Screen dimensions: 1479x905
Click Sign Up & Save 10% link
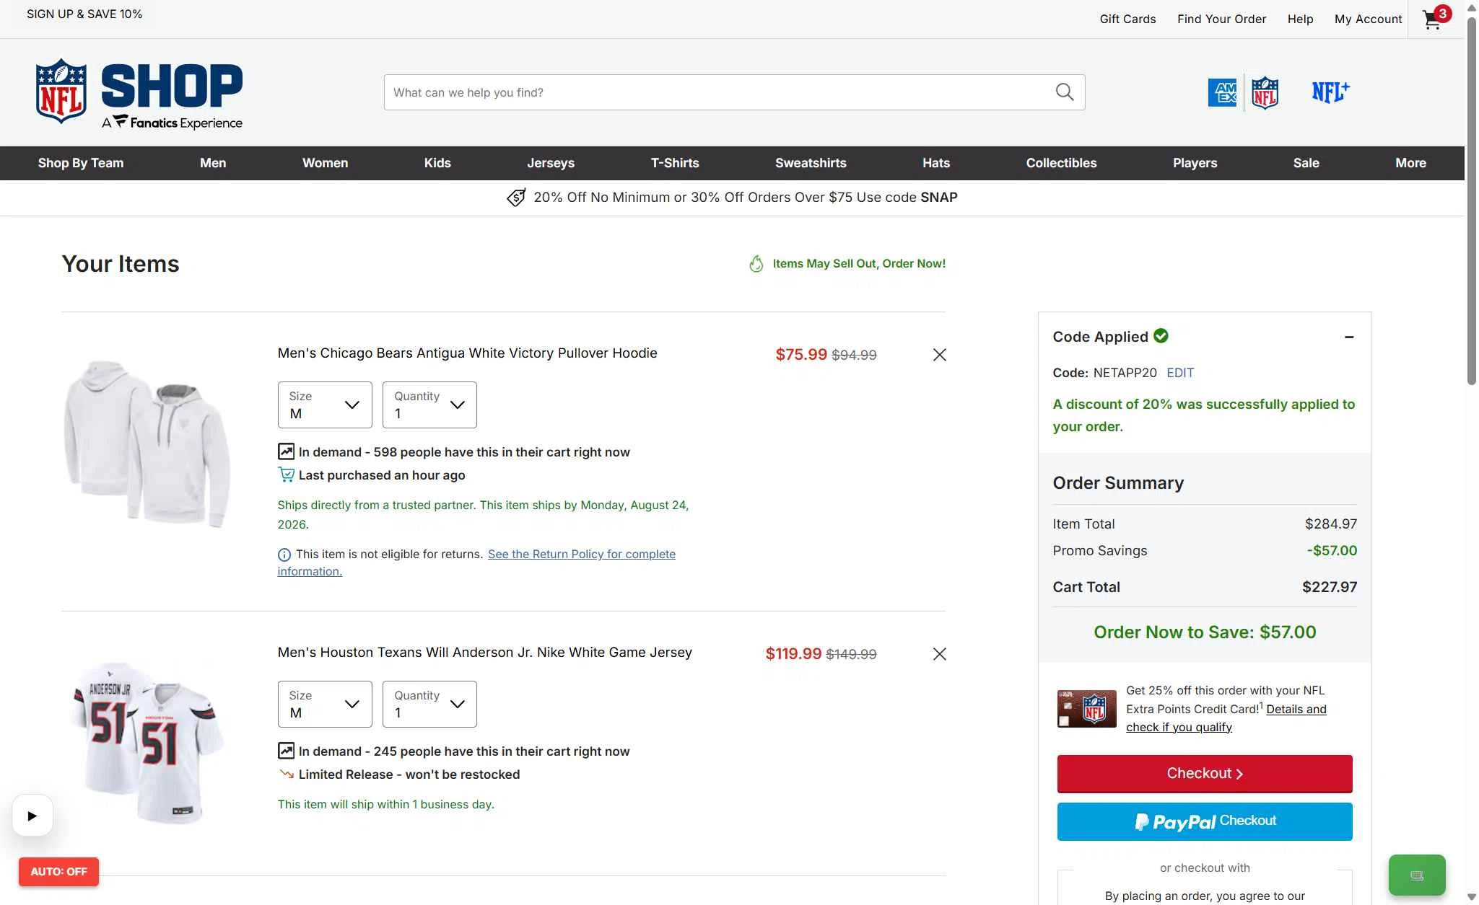click(x=84, y=14)
